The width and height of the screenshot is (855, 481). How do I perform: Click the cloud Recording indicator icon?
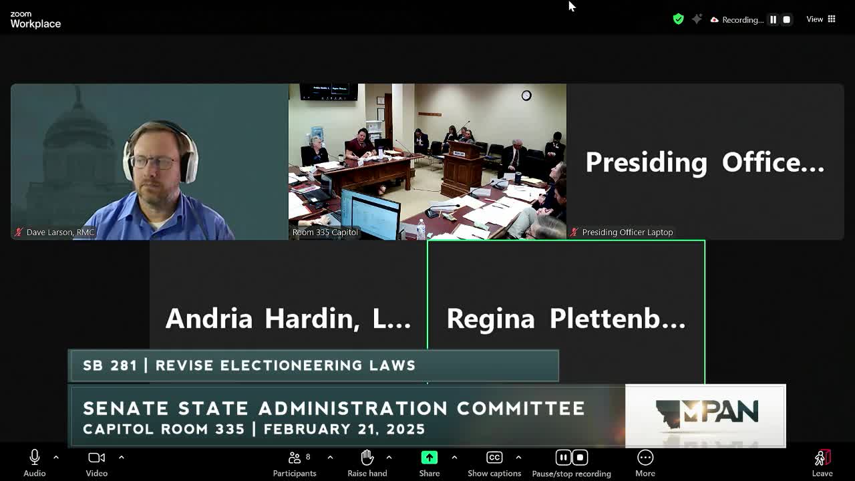click(714, 19)
